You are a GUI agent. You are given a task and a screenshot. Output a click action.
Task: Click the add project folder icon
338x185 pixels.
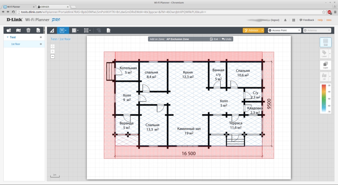(x=9, y=30)
